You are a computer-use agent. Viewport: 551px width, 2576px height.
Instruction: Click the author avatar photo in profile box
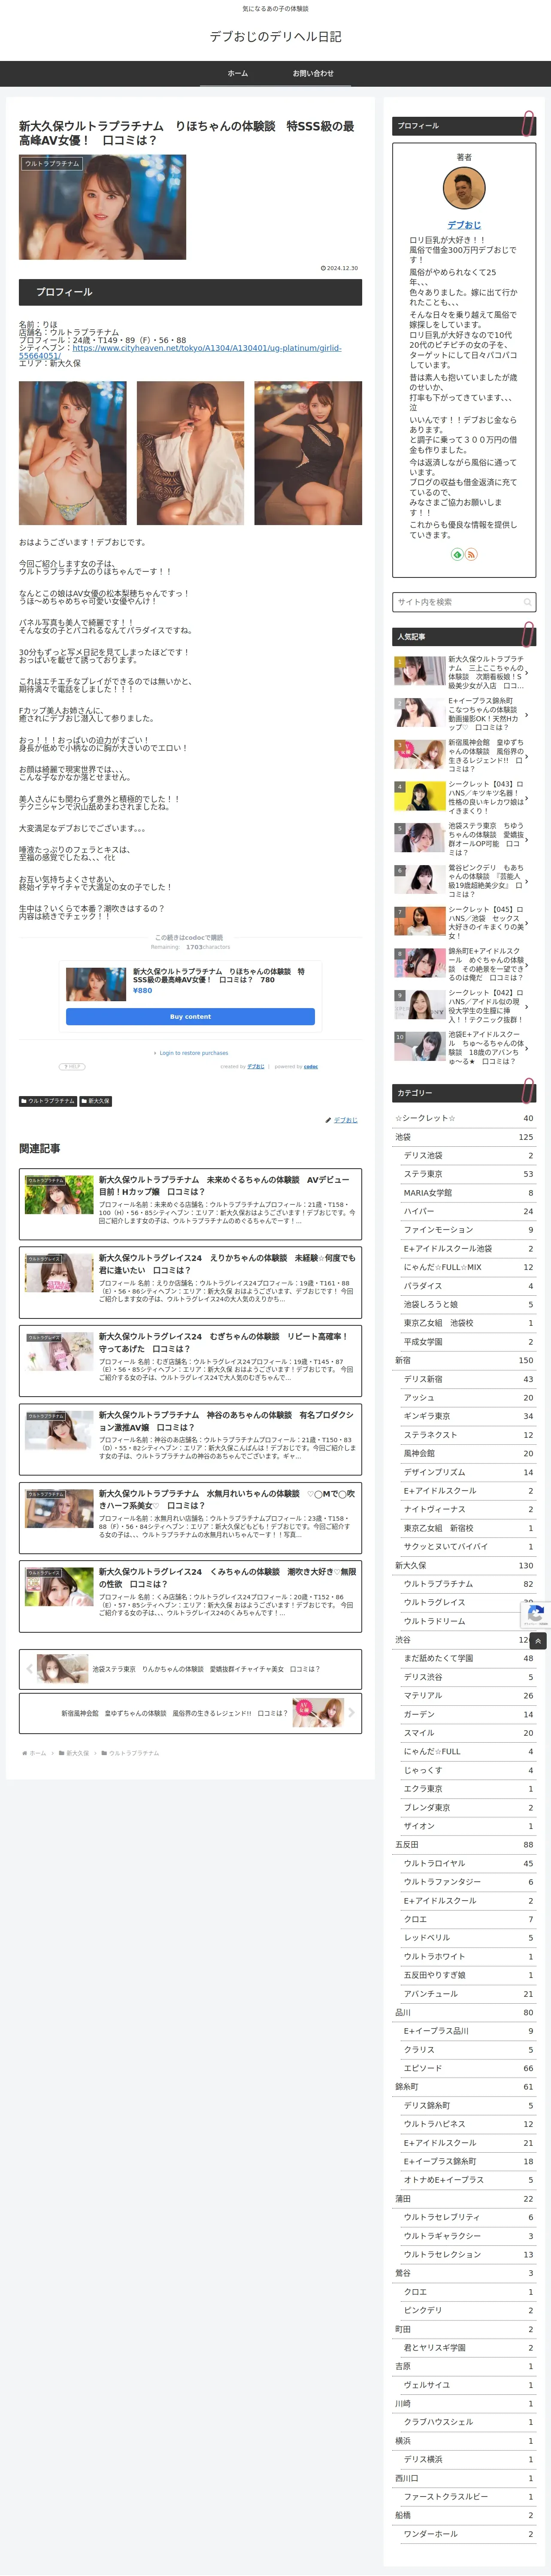pyautogui.click(x=464, y=188)
